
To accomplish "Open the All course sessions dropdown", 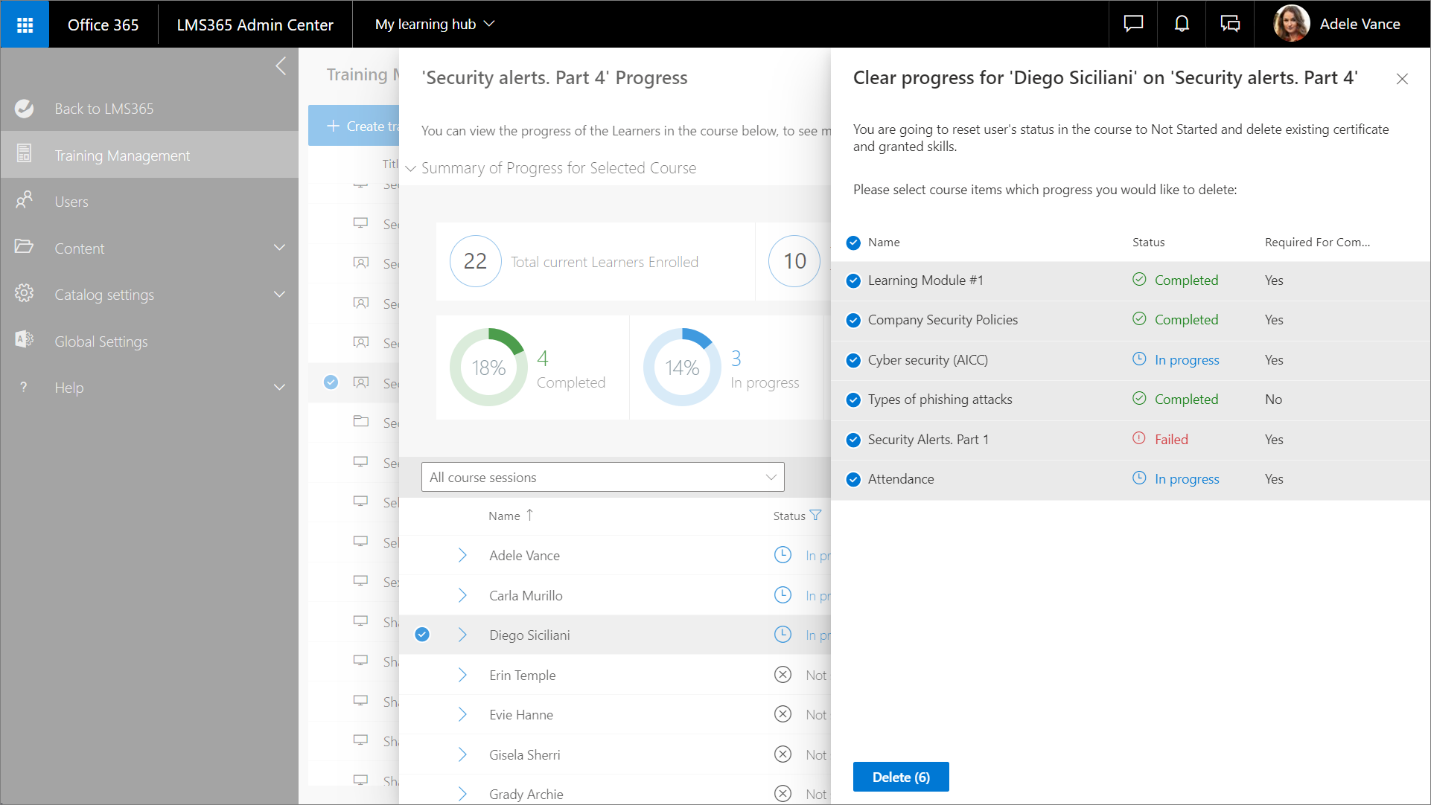I will pyautogui.click(x=602, y=478).
